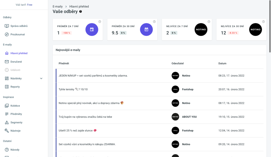Click Notino avatar in JEDEN NÁKUP row

point(175,76)
